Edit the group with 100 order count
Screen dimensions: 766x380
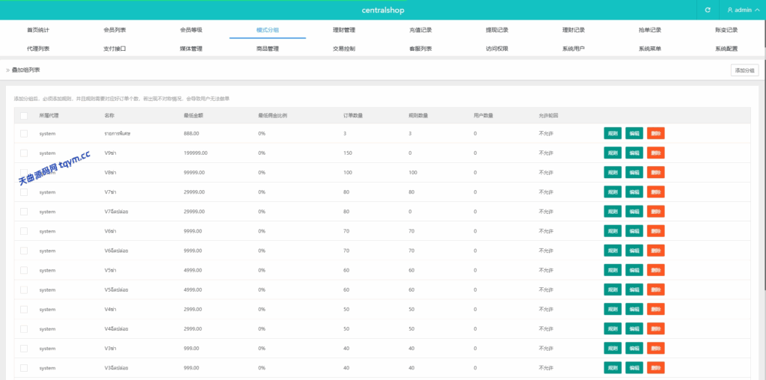coord(634,172)
